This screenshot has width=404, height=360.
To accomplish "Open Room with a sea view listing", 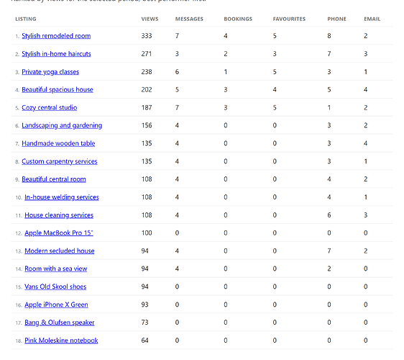I will pyautogui.click(x=55, y=269).
